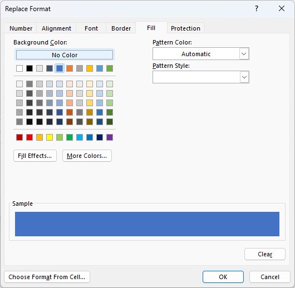
Task: Confirm with the OK button
Action: (223, 277)
